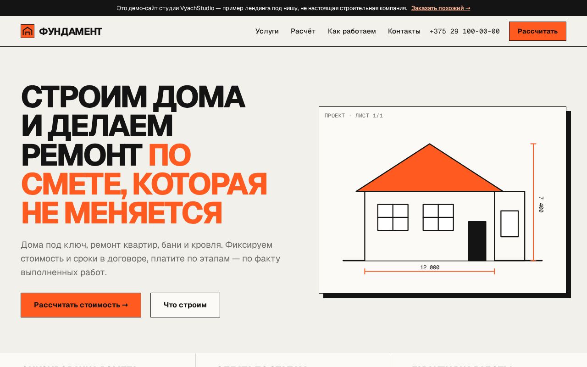The image size is (587, 367).
Task: Click the demo-site notice text in top banner
Action: coord(262,8)
